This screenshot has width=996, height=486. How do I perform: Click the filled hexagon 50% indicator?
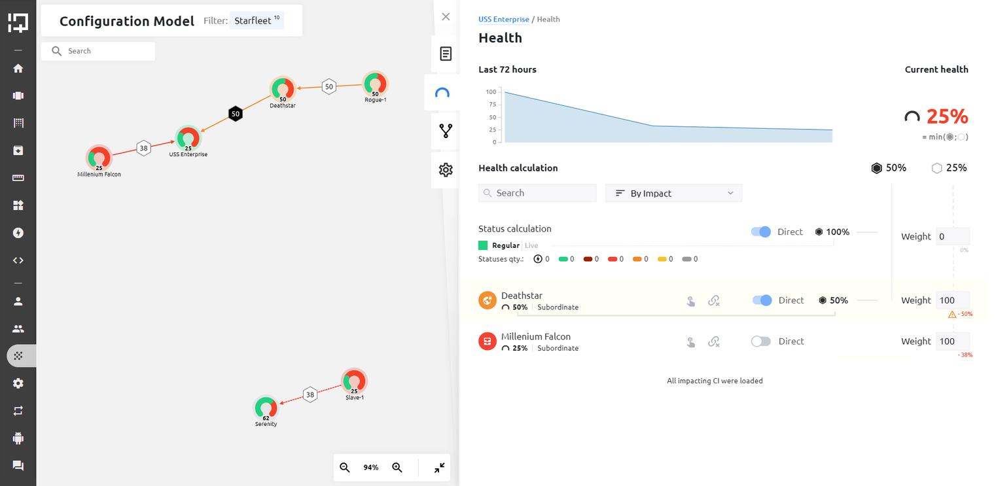889,168
